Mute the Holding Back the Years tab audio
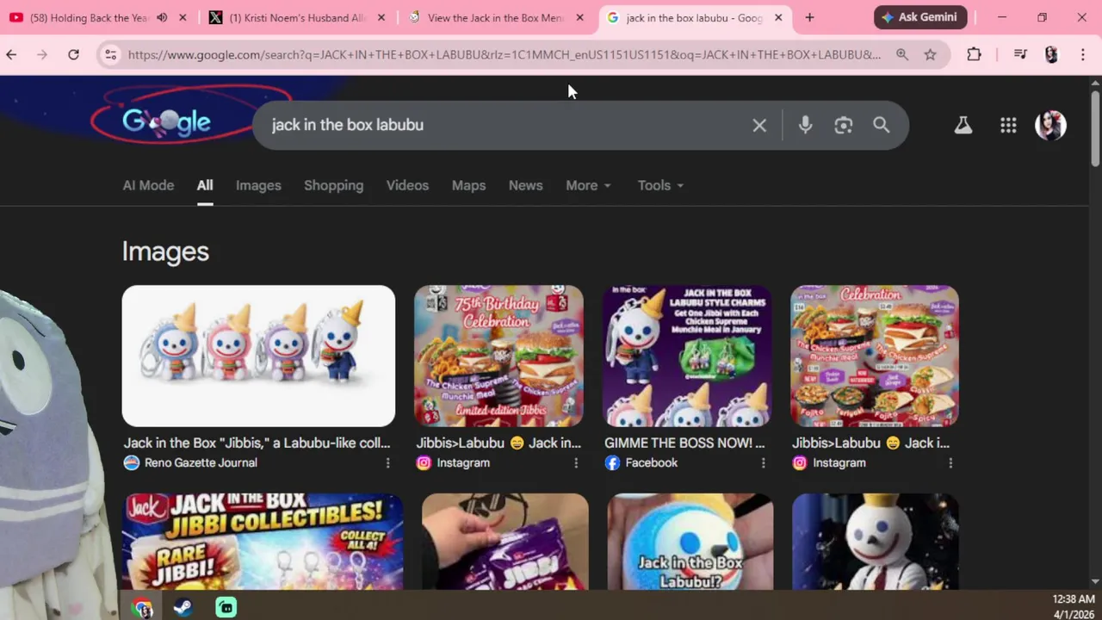The height and width of the screenshot is (620, 1102). (162, 17)
